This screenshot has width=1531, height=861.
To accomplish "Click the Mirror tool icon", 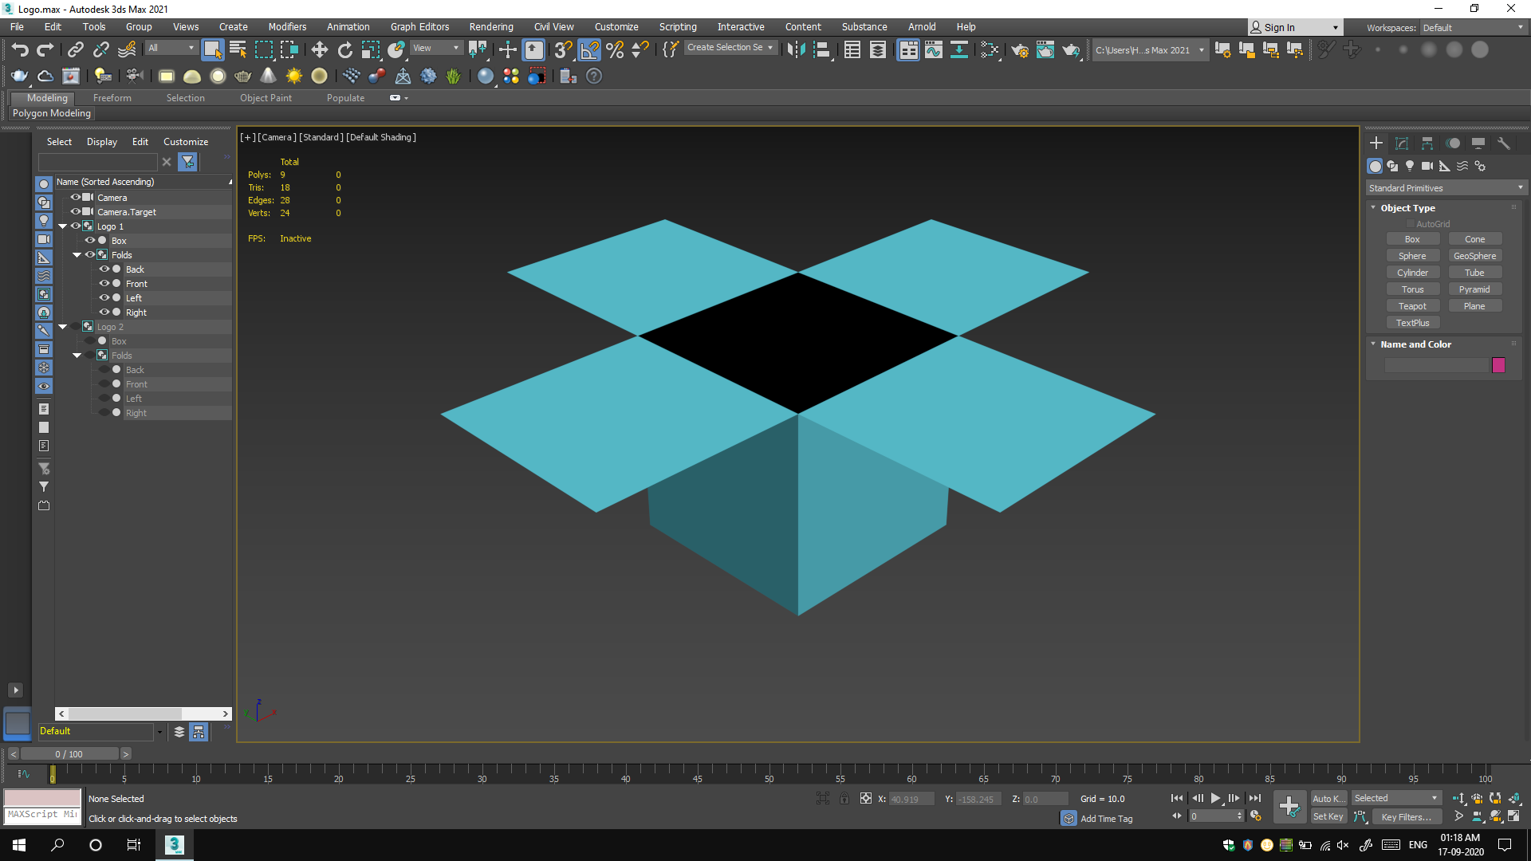I will tap(795, 50).
